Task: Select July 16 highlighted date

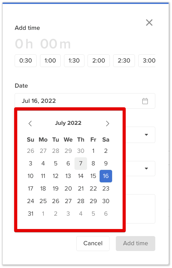Action: (x=106, y=176)
